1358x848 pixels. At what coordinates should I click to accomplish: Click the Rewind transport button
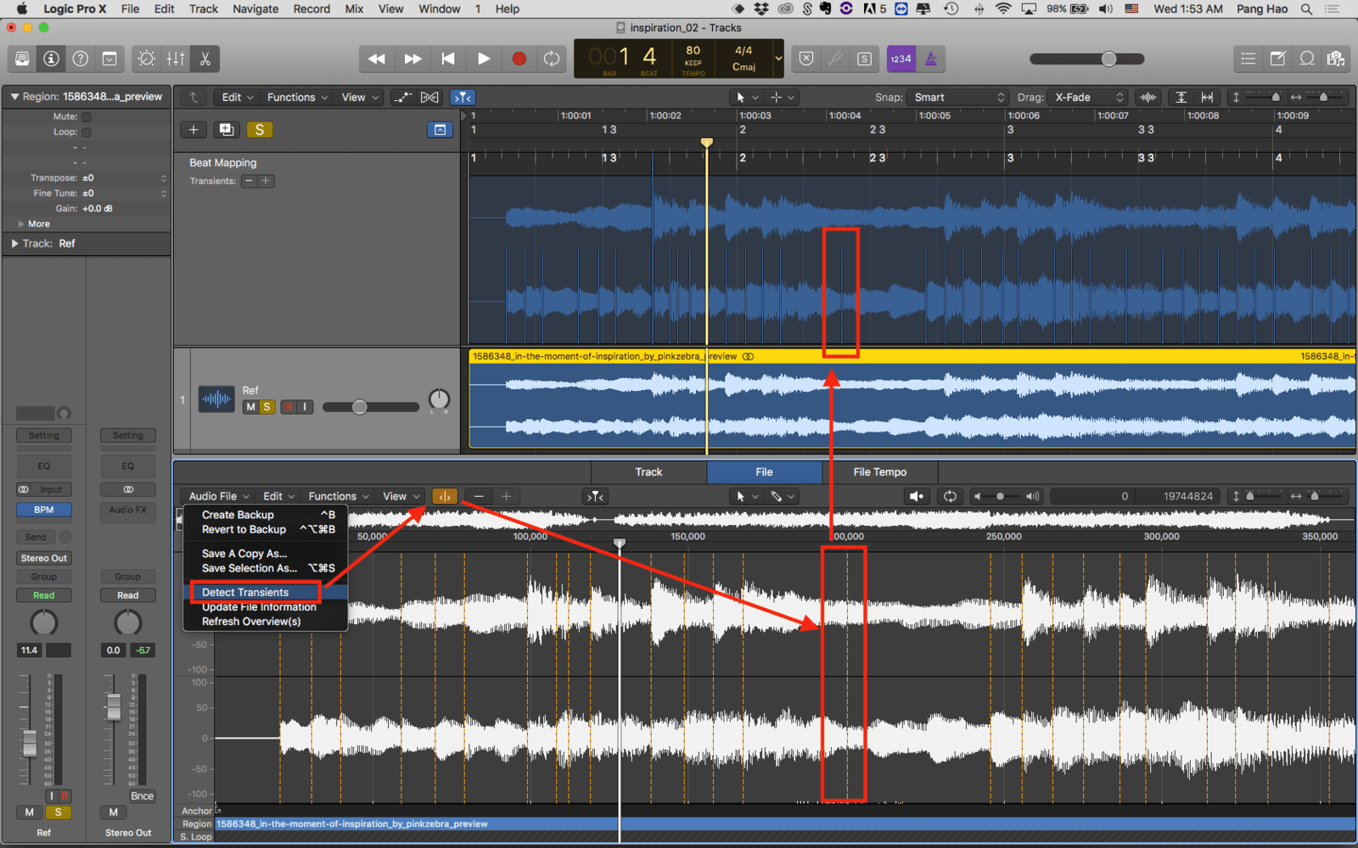tap(377, 59)
